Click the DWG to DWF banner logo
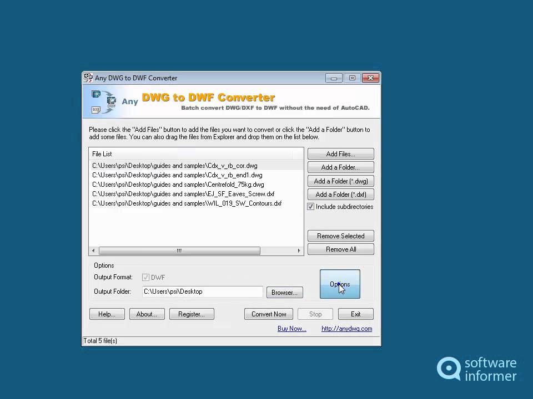Screen dimensions: 533x399 (x=104, y=102)
